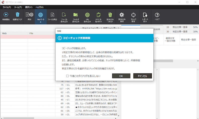The image size is (199, 119).
Task: Open the ツール(T) menu
Action: [18, 7]
